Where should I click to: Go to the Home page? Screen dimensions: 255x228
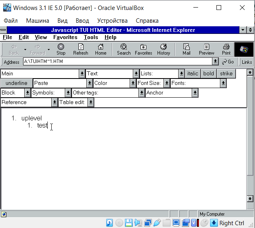click(x=101, y=49)
